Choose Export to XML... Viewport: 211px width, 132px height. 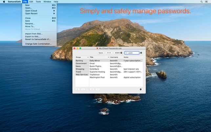(39, 37)
